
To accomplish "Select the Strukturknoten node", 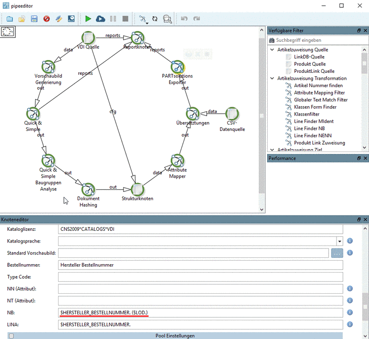I will click(x=137, y=189).
